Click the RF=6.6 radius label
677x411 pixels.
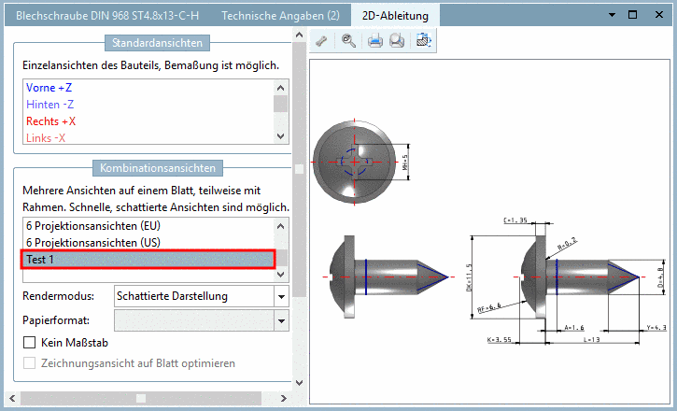pos(489,307)
